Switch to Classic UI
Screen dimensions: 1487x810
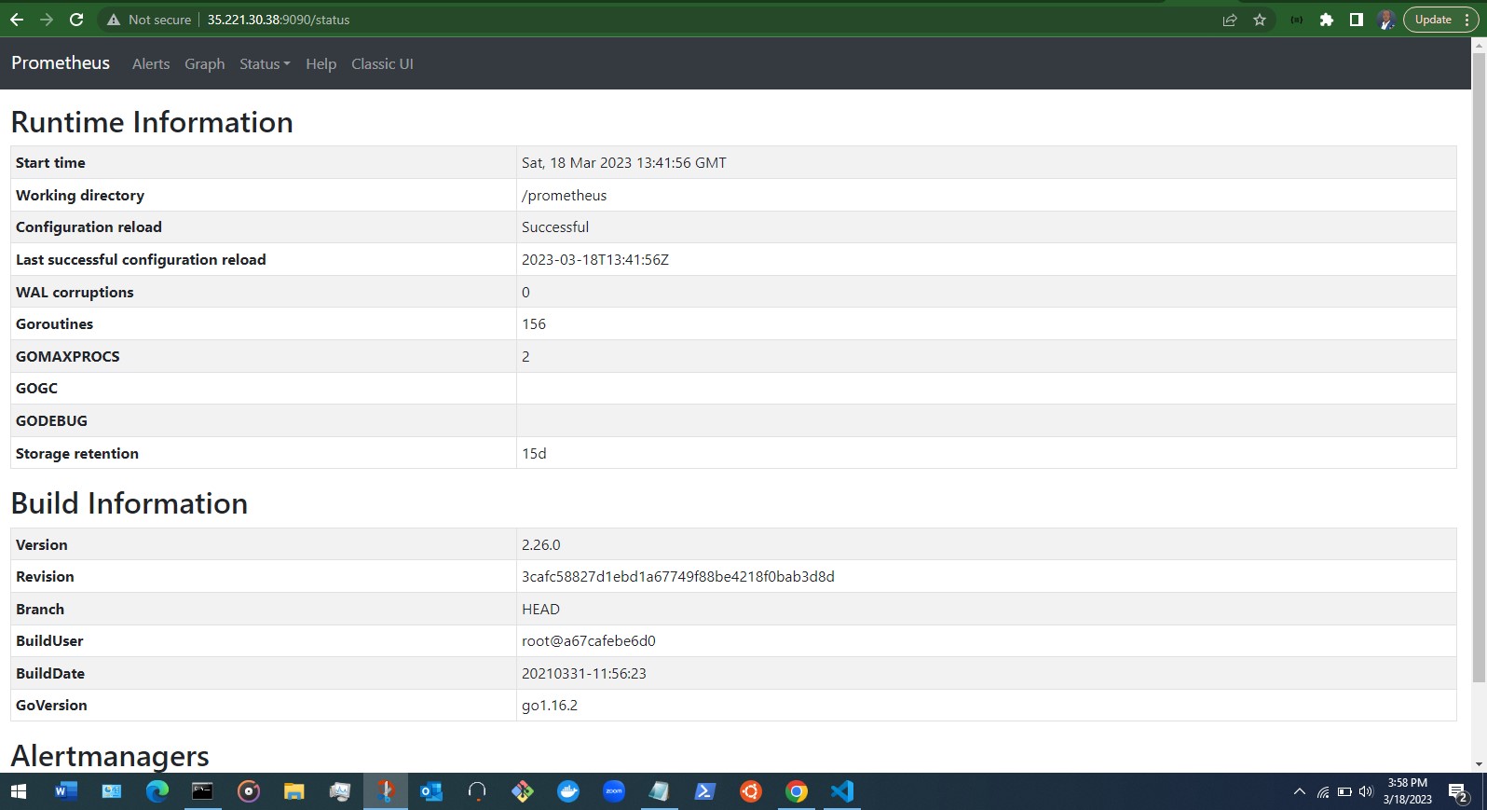(382, 63)
